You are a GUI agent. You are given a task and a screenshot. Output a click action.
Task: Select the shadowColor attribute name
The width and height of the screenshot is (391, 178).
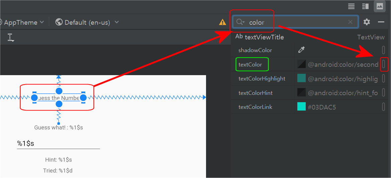pos(255,50)
